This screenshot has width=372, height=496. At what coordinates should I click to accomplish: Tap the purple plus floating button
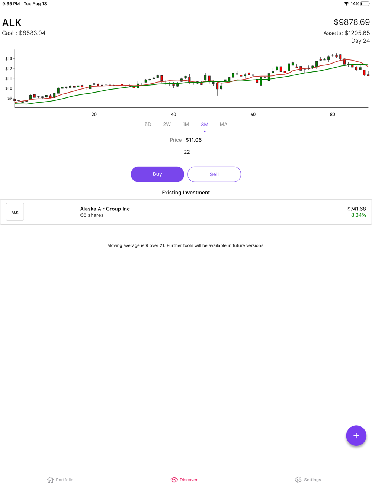click(x=356, y=435)
